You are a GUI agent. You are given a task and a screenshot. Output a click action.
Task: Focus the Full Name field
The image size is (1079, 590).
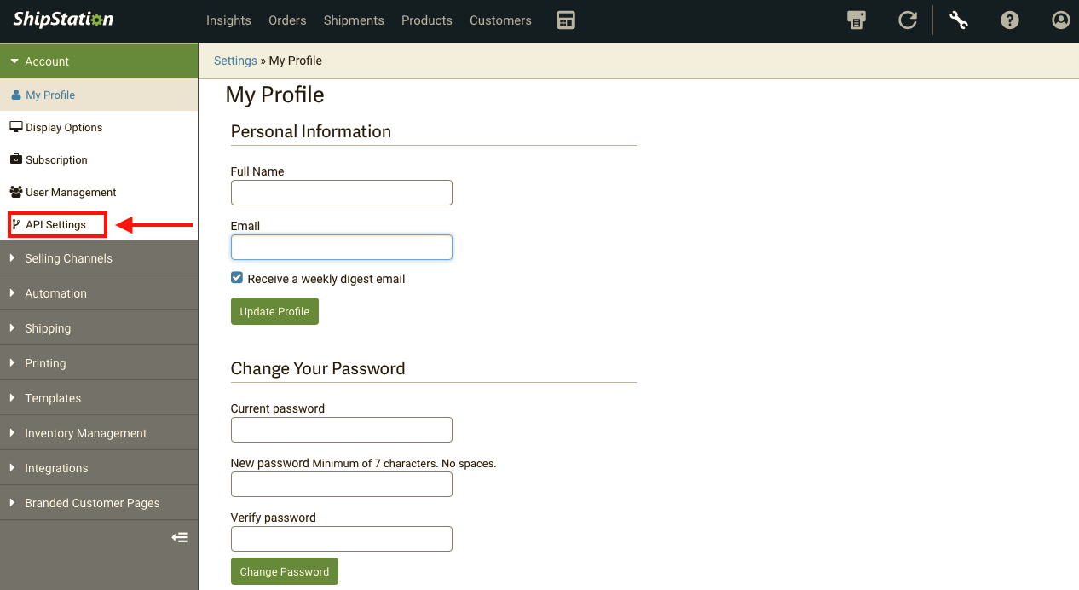tap(342, 193)
